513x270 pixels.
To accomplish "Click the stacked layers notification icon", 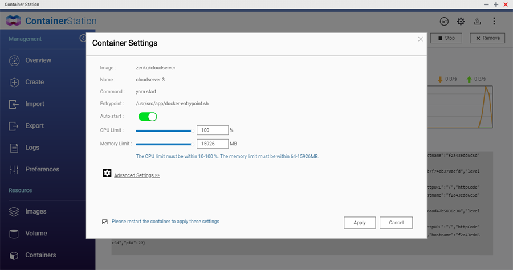I will pos(477,22).
